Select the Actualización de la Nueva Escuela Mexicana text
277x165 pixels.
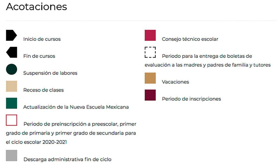click(76, 107)
